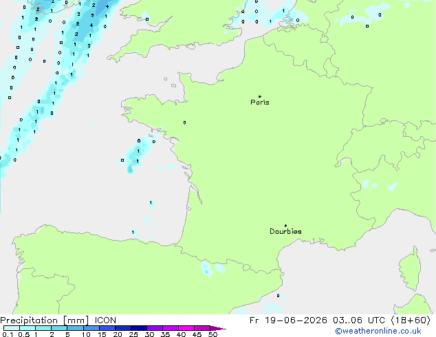Viewport: 436px width, 337px height.
Task: Click the legend scale label "50"
Action: tap(212, 334)
